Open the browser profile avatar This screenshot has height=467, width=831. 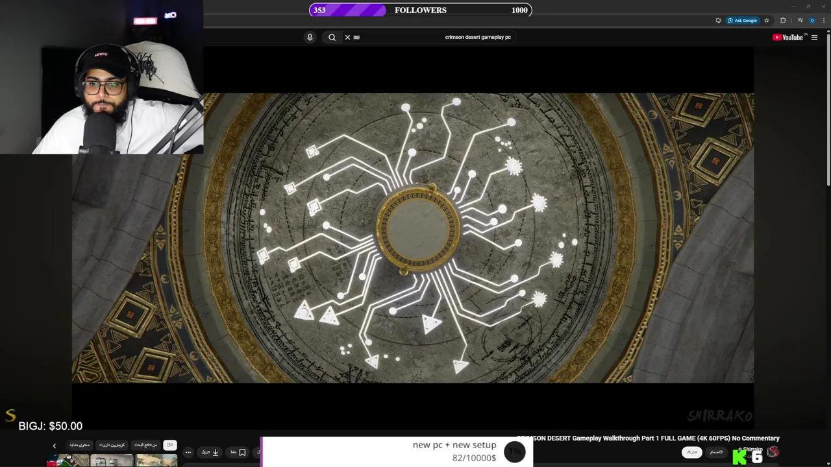(x=812, y=20)
